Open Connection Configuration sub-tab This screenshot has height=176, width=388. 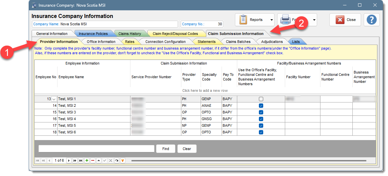point(165,42)
